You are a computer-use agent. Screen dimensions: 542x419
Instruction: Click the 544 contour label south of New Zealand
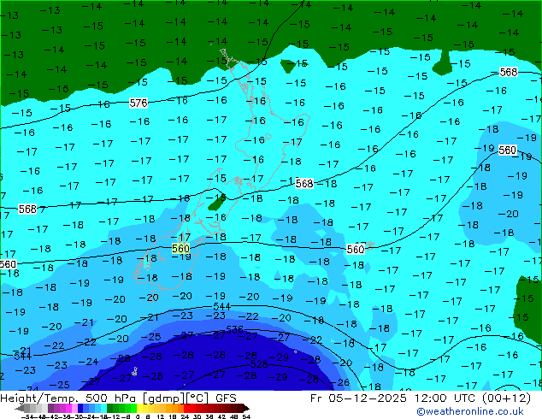coord(221,306)
